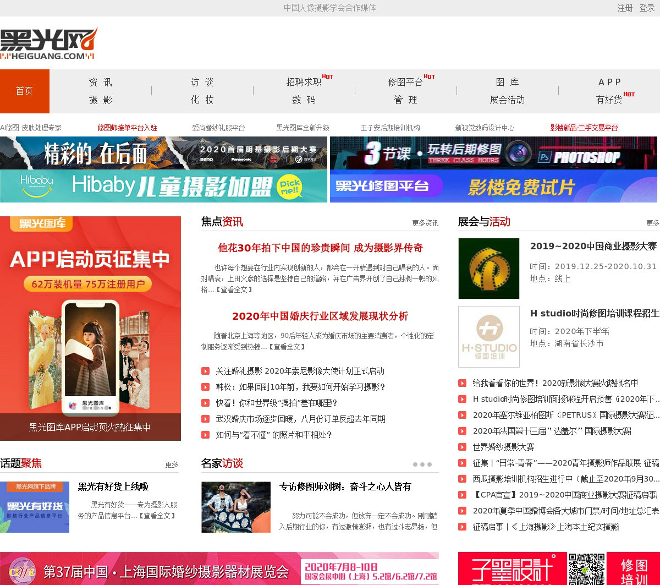This screenshot has width=660, height=585.
Task: Click play icon beside 2020年夏季中国婚博会
Action: tap(463, 511)
